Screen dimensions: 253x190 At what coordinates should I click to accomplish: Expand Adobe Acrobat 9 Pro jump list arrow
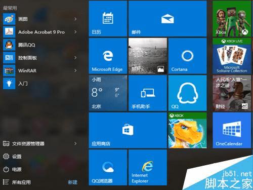pyautogui.click(x=75, y=32)
